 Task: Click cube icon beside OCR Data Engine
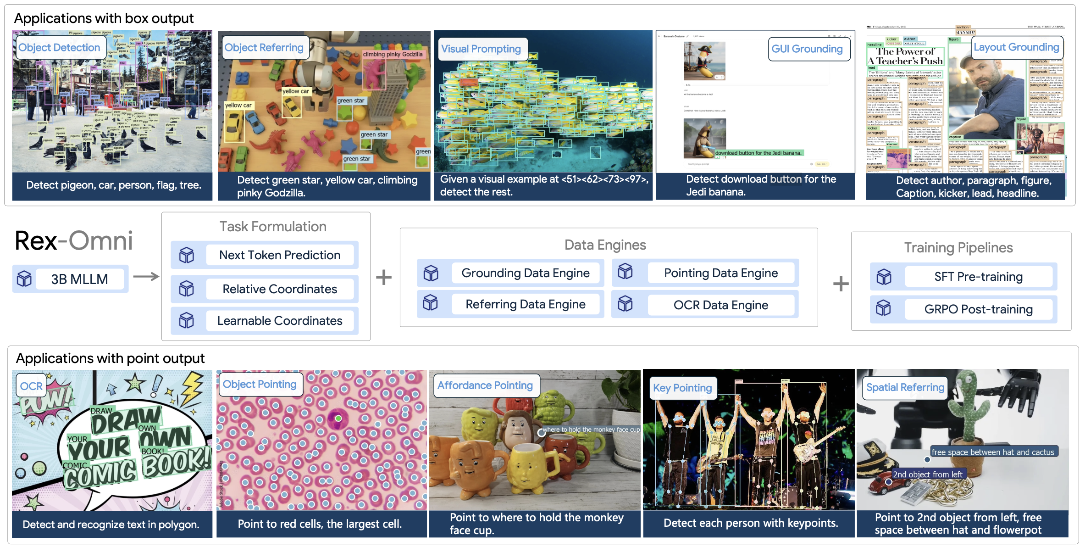[625, 304]
